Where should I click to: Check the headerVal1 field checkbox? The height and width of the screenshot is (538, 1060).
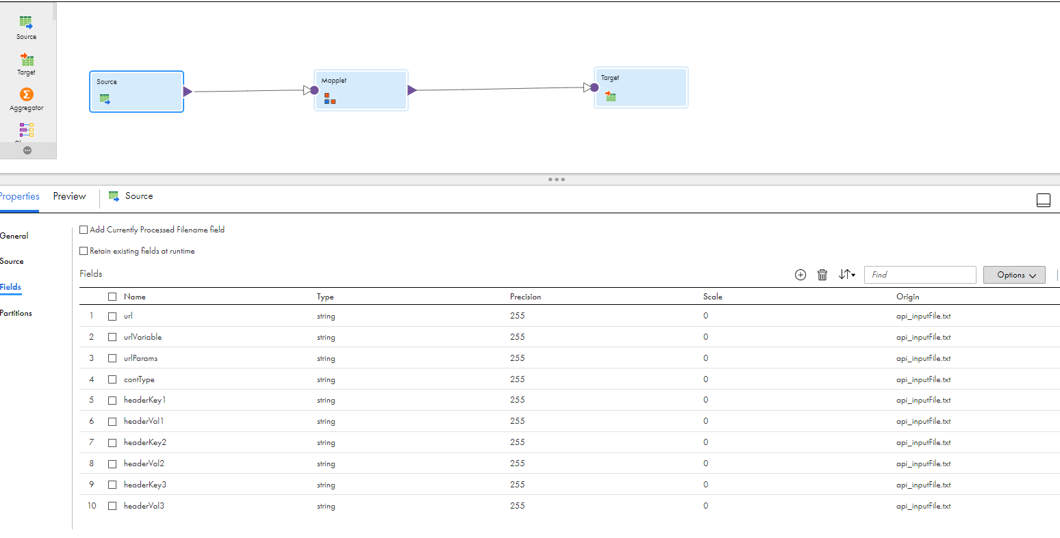coord(112,422)
